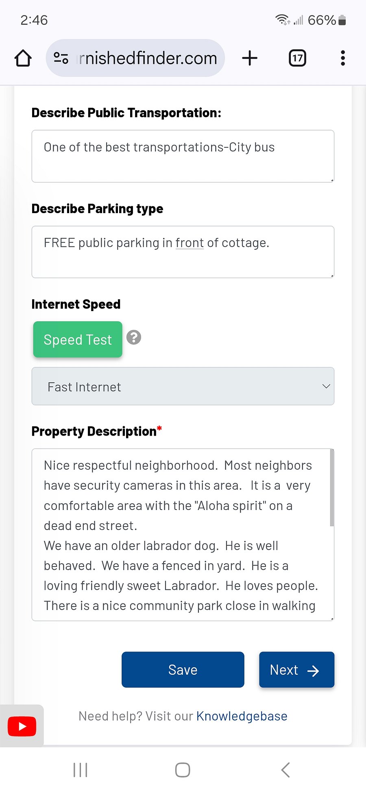Go to Next step
This screenshot has width=366, height=793.
[297, 670]
